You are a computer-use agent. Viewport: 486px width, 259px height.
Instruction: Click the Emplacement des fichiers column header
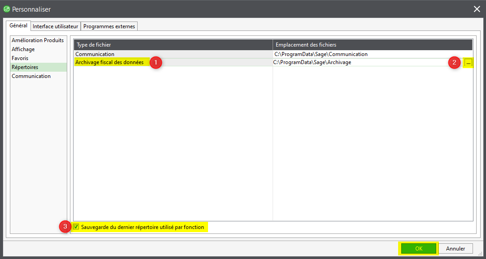[372, 45]
